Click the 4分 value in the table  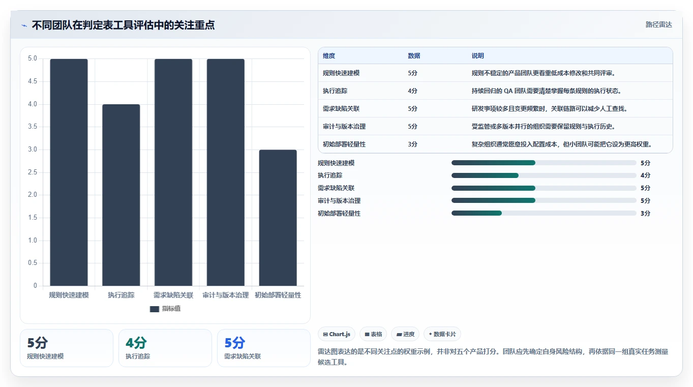412,91
